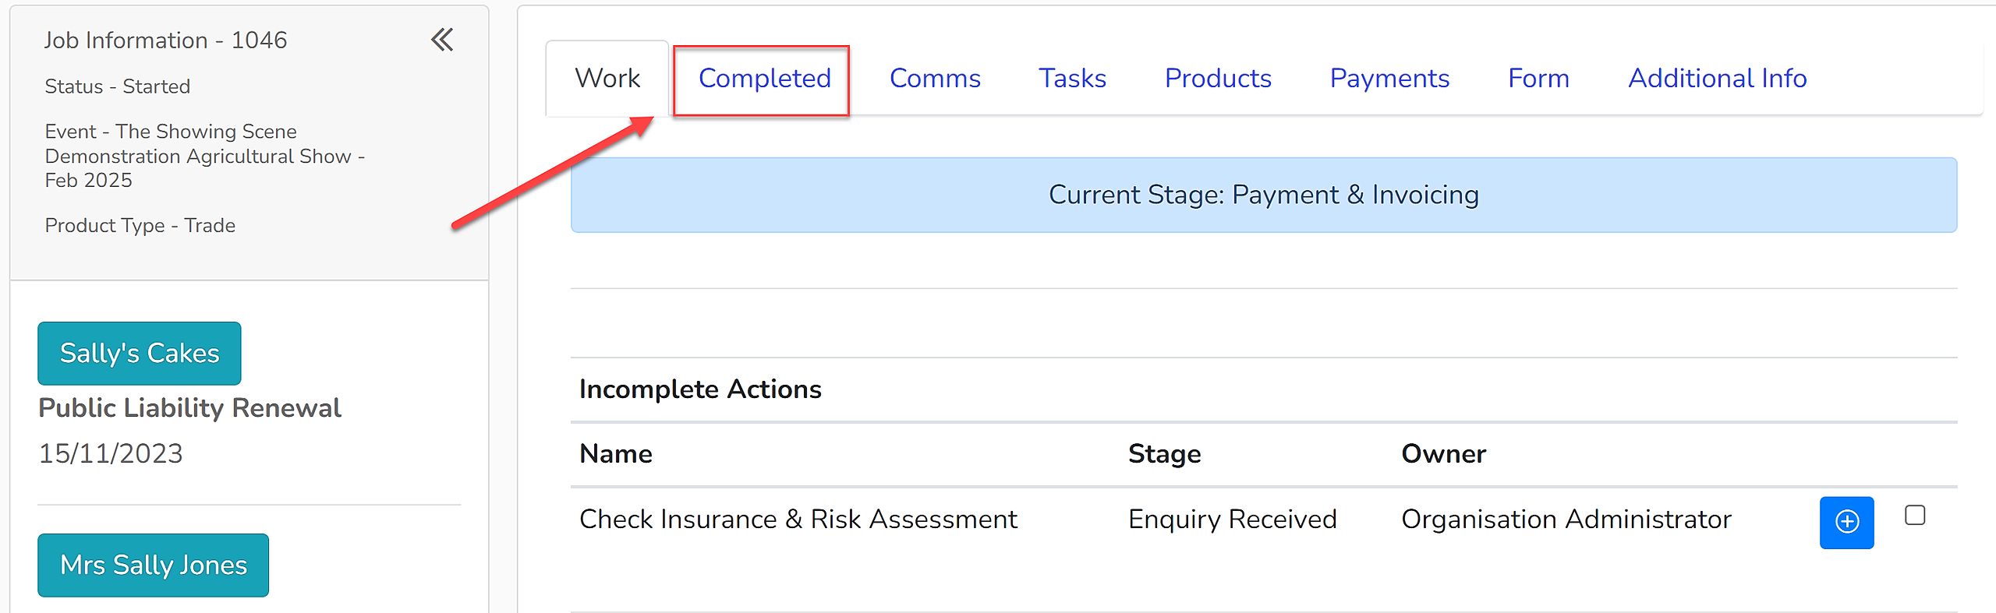Click the 'Name' column header
1996x613 pixels.
point(616,453)
